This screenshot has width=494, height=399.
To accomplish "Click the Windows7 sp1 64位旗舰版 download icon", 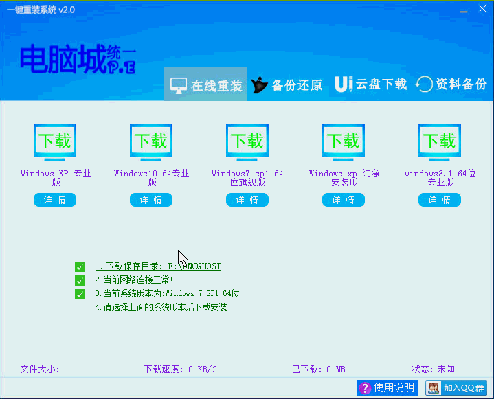I will [247, 142].
